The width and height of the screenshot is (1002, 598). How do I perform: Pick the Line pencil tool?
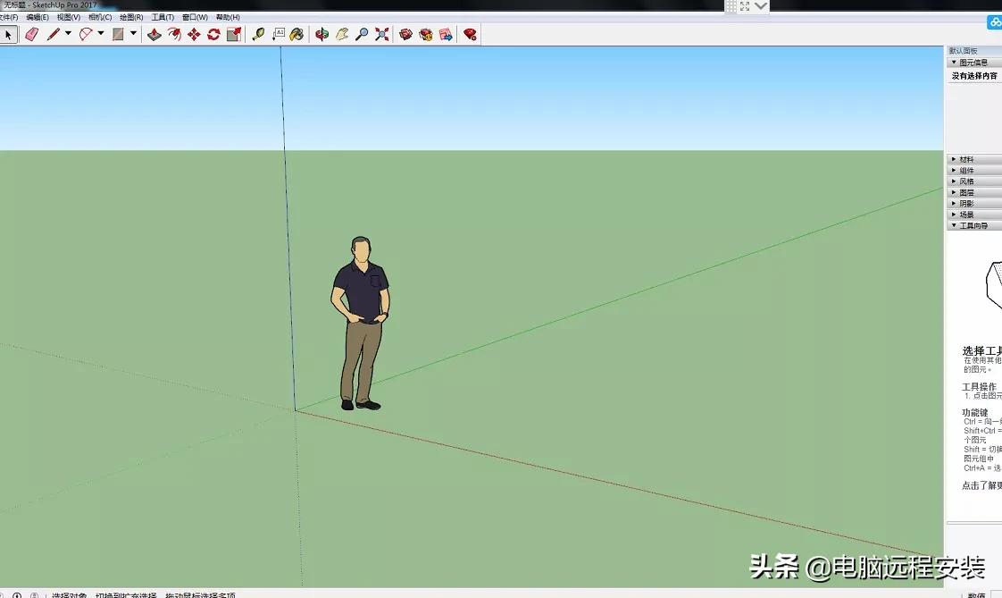point(54,34)
